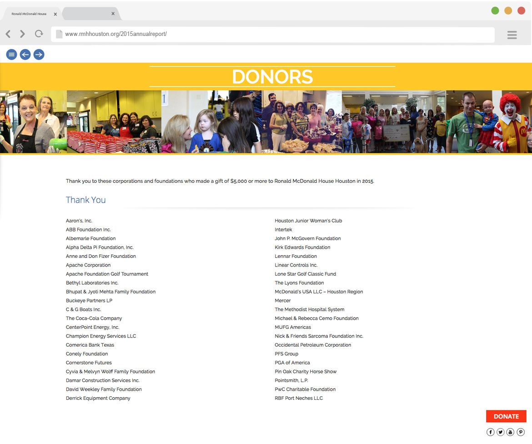Click the green window control button

(x=495, y=11)
